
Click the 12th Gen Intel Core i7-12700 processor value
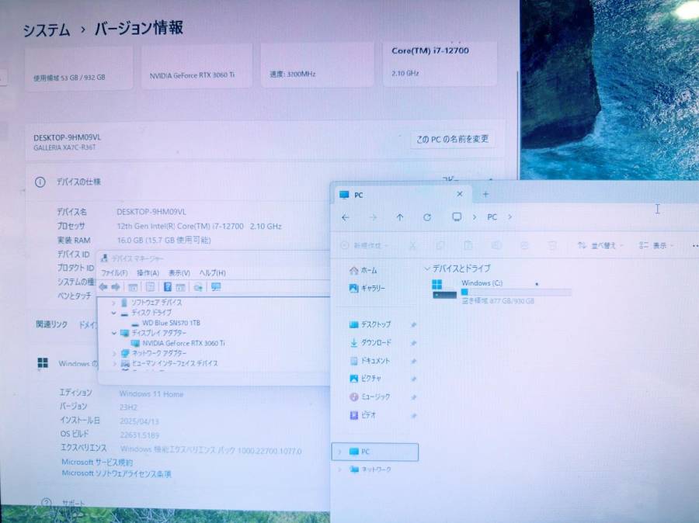pyautogui.click(x=200, y=227)
